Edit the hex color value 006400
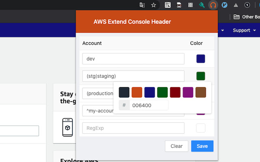The height and width of the screenshot is (162, 260). click(x=149, y=105)
